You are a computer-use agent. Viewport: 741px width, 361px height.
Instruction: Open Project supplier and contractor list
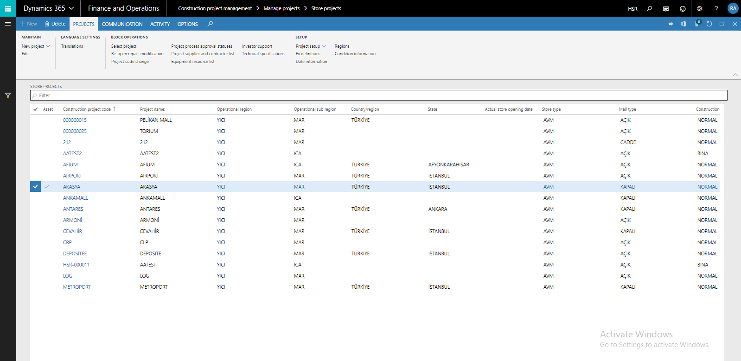click(203, 54)
